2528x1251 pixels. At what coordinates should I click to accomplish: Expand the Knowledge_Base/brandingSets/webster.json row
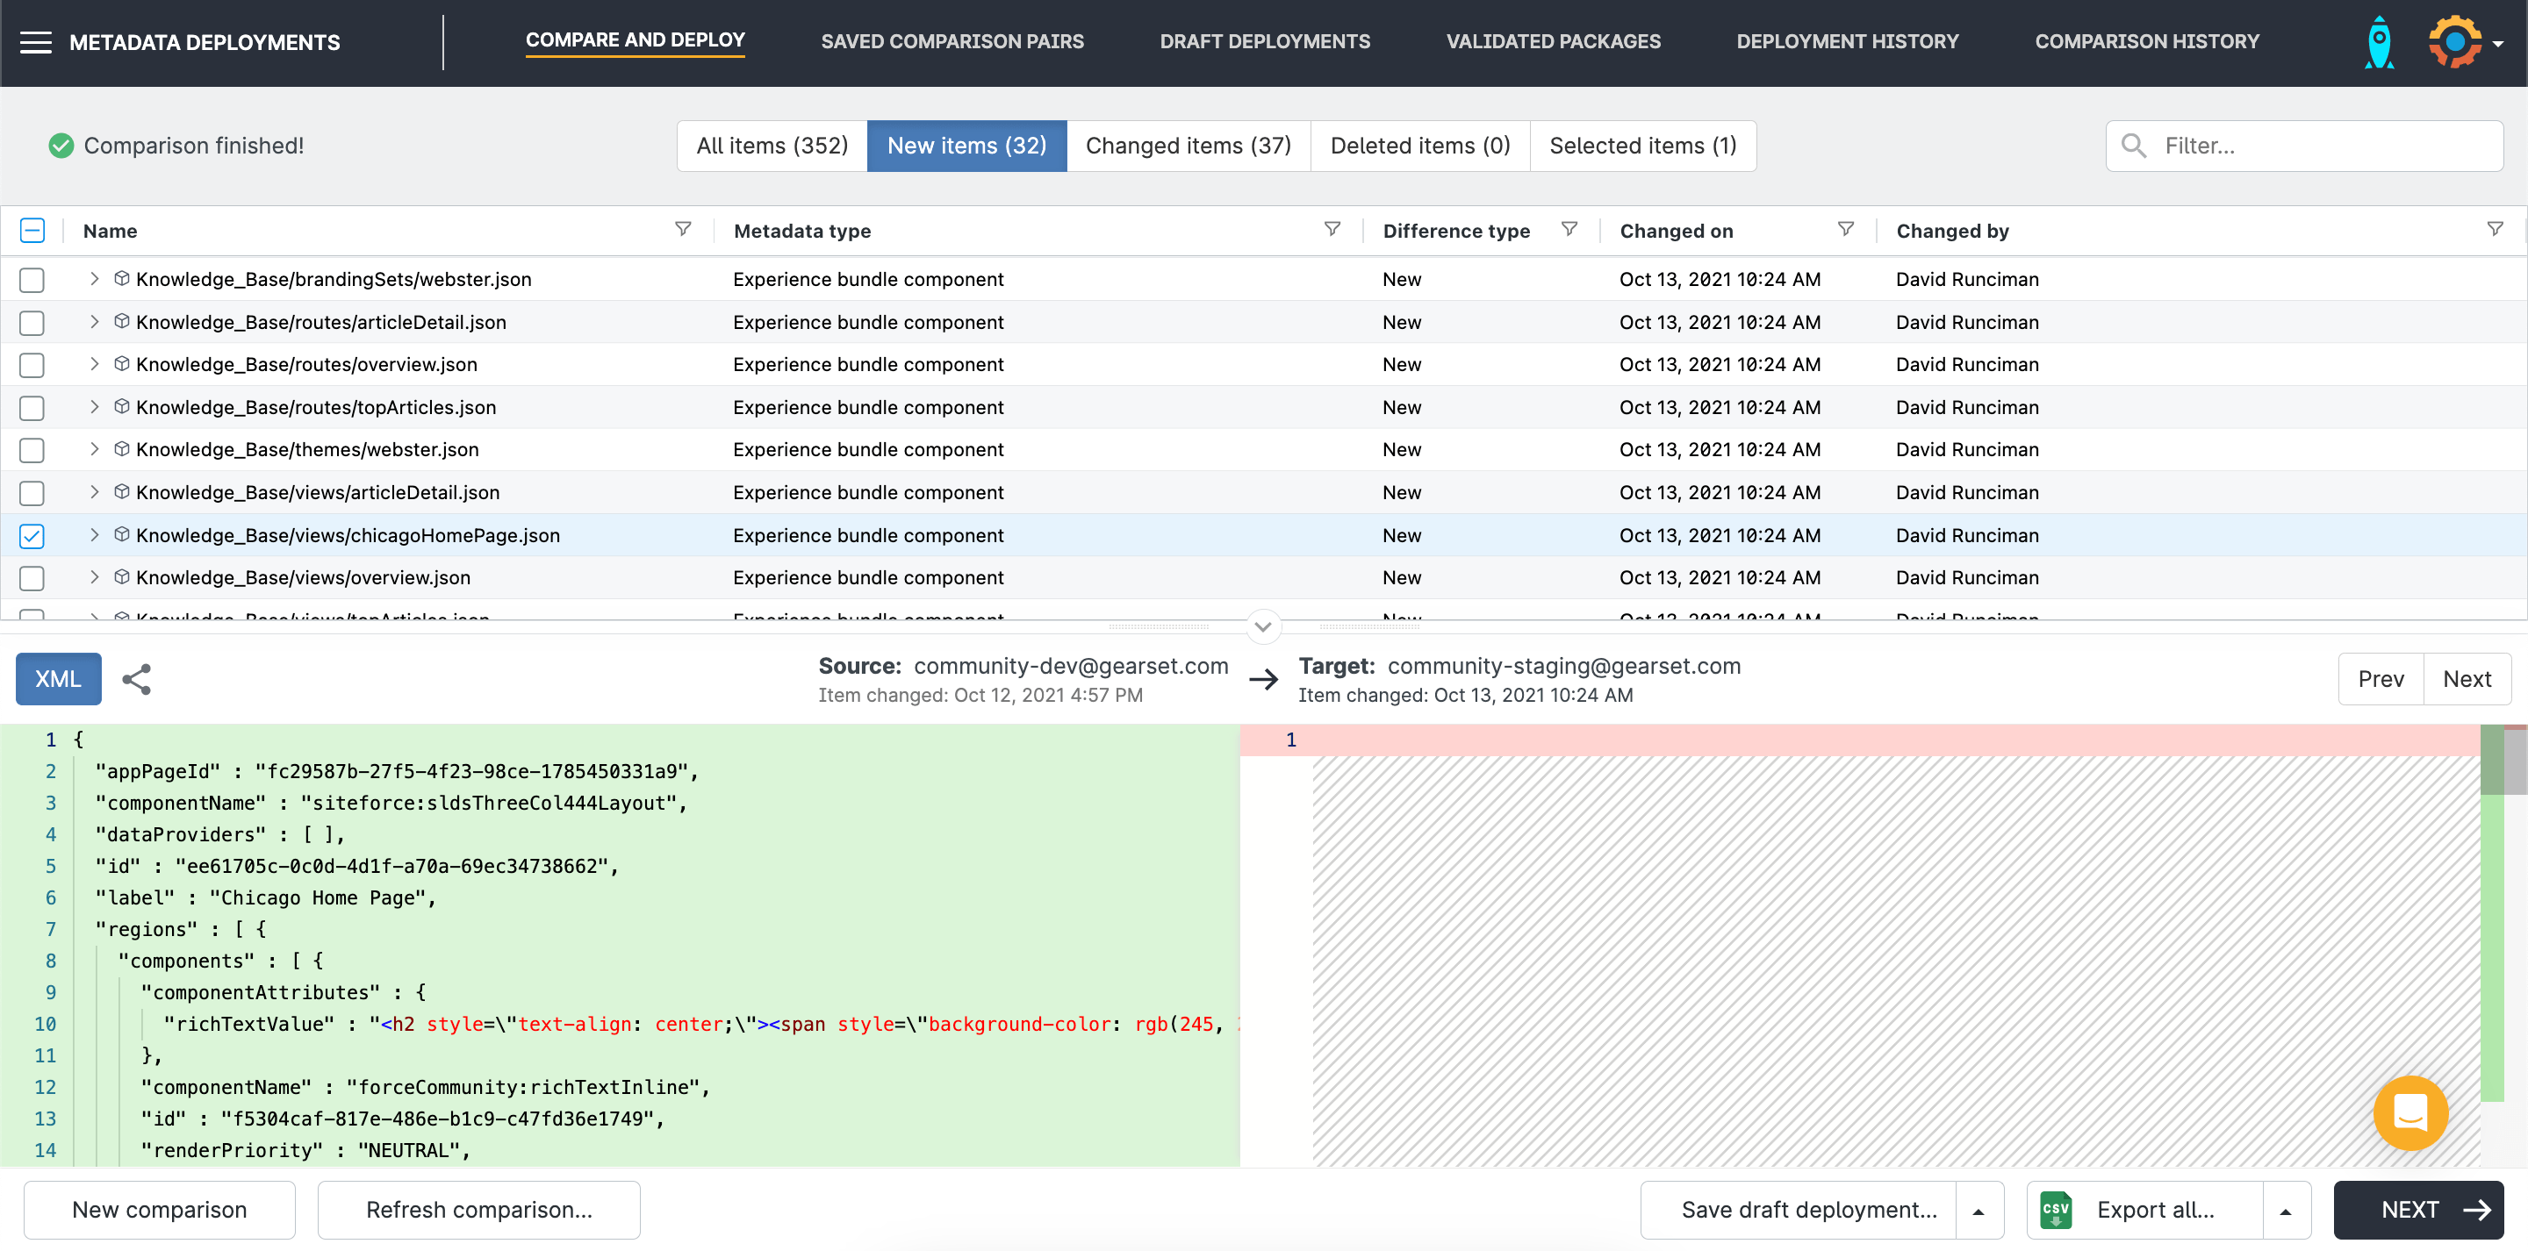point(94,280)
